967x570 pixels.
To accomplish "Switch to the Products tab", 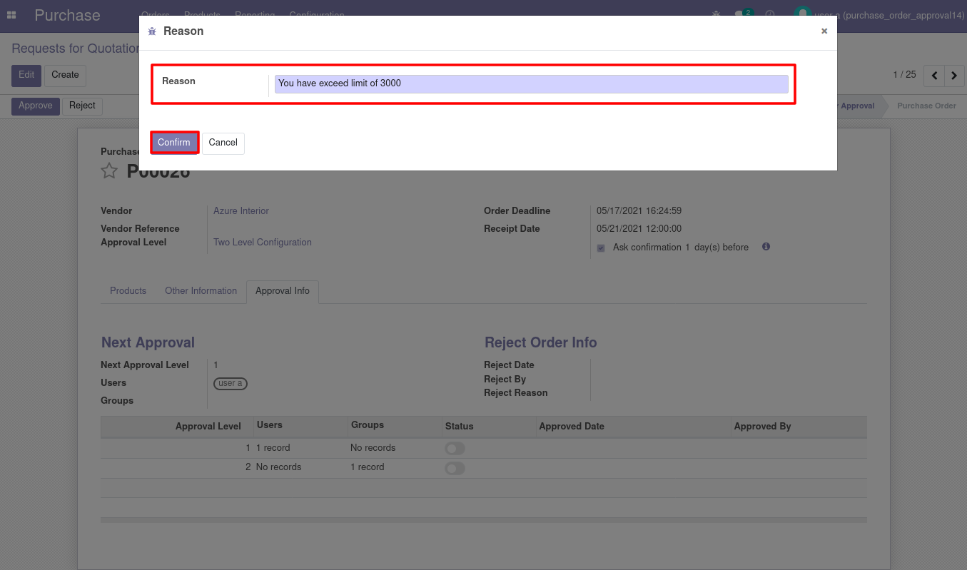I will pyautogui.click(x=128, y=291).
